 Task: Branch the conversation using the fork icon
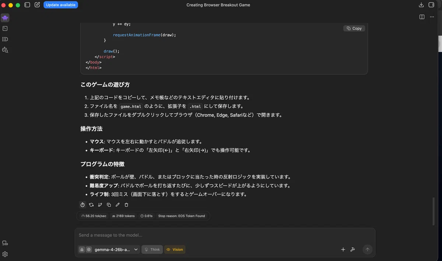point(100,205)
